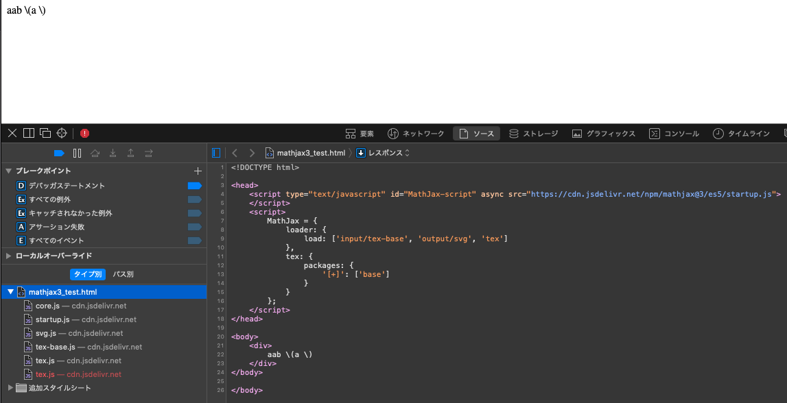
Task: Close the Web Inspector with X icon
Action: [x=12, y=133]
